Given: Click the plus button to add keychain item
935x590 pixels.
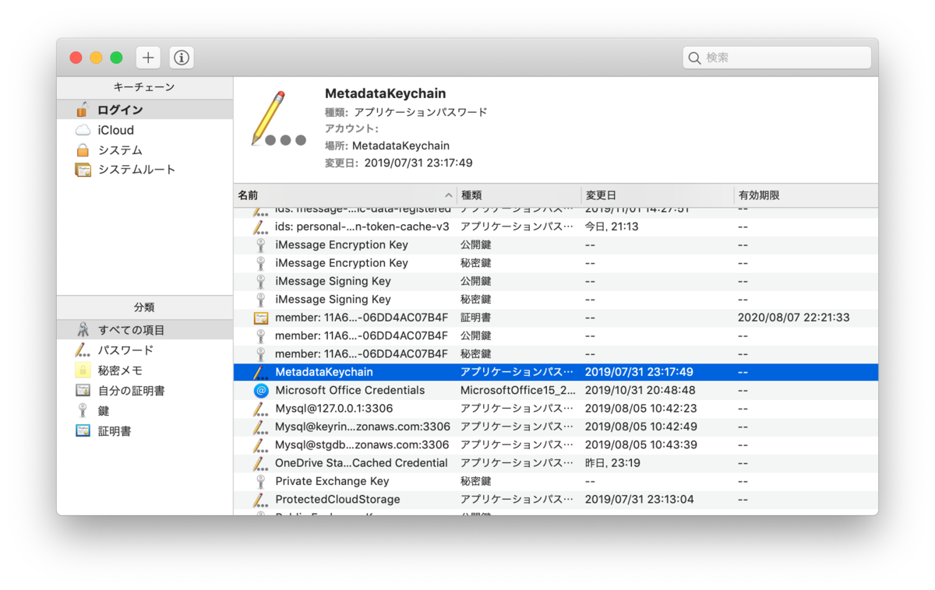Looking at the screenshot, I should coord(148,58).
